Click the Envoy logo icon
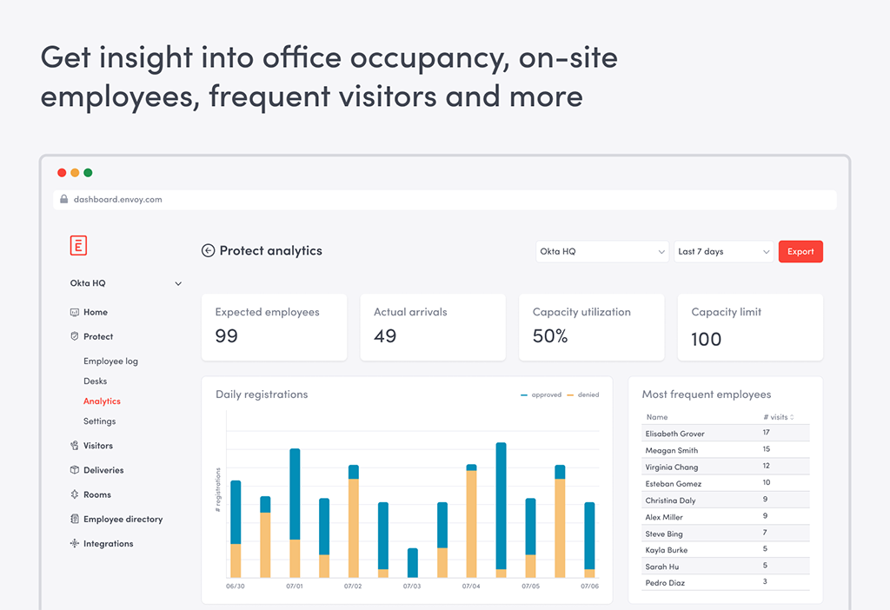 click(78, 245)
